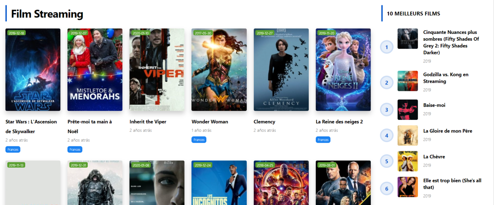Click the rank 2 circle badge
494x205 pixels.
click(x=387, y=83)
